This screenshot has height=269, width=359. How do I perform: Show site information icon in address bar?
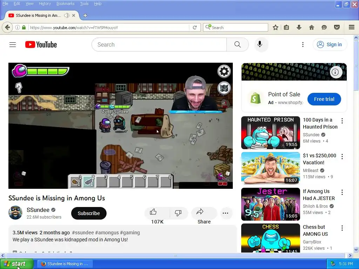18,27
